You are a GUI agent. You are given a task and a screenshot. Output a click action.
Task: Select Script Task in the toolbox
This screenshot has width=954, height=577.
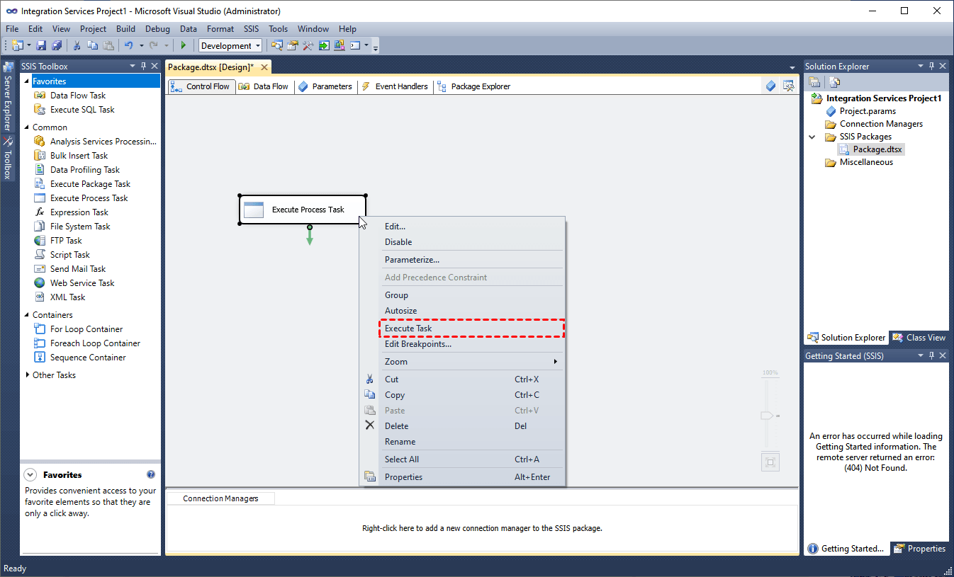click(70, 255)
